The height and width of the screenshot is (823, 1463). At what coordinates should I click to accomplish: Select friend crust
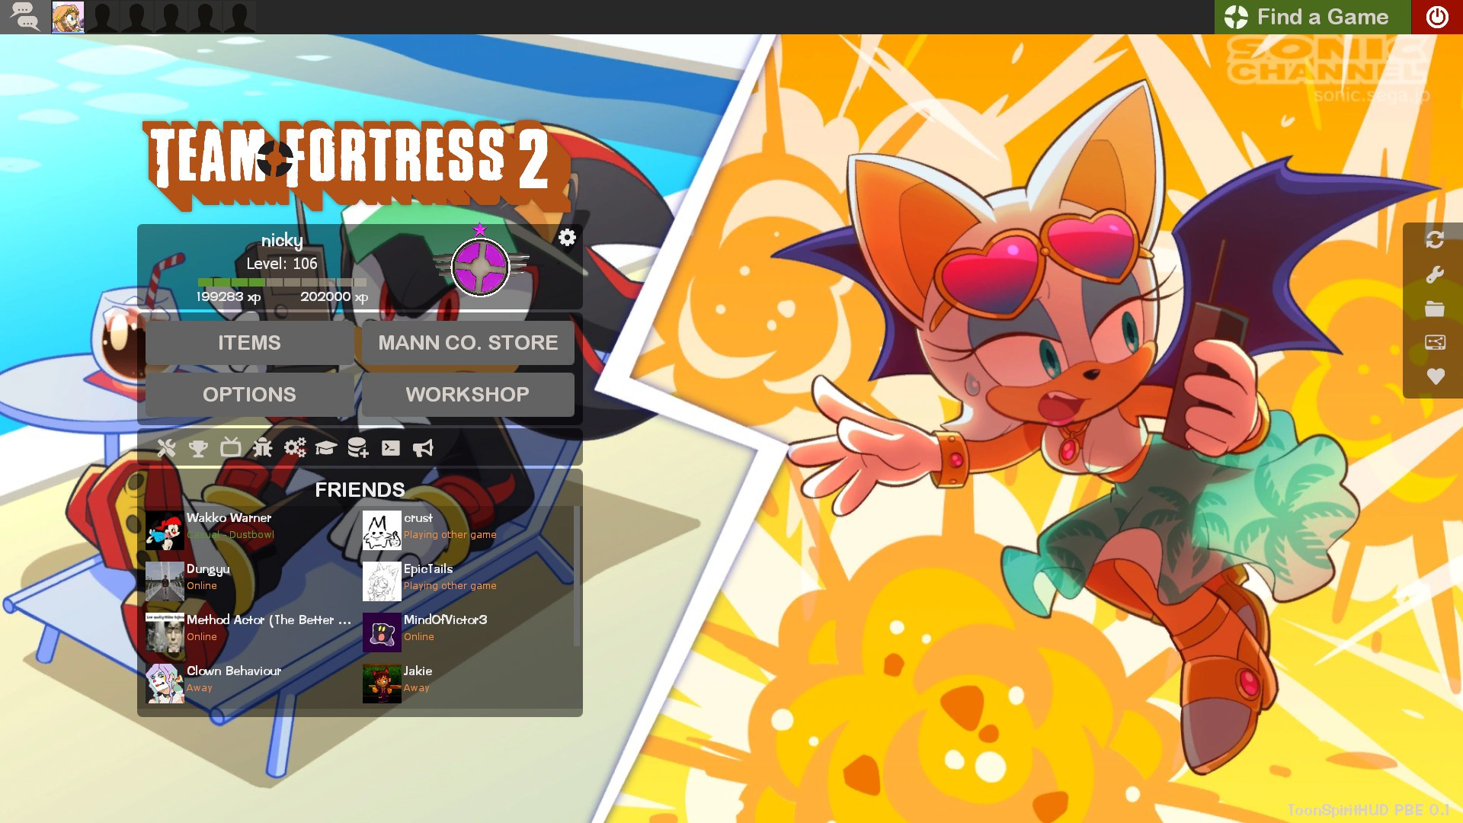click(466, 530)
